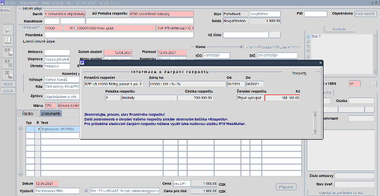The height and width of the screenshot is (196, 380).
Task: Click the Zpráva field
Action: point(62,97)
